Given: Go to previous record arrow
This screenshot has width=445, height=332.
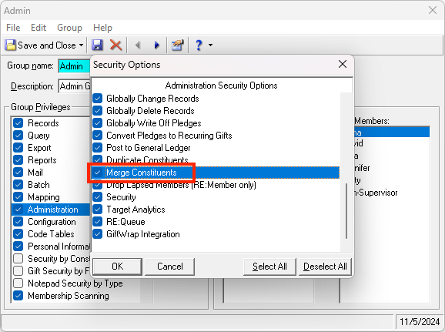Looking at the screenshot, I should coord(138,45).
